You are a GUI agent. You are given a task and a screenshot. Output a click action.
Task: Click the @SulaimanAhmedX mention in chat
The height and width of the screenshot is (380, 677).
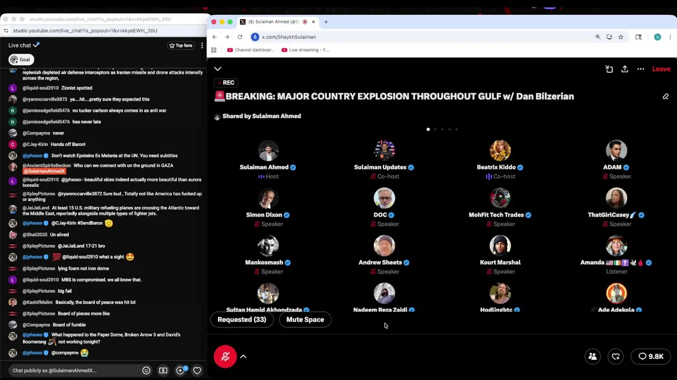coord(44,171)
